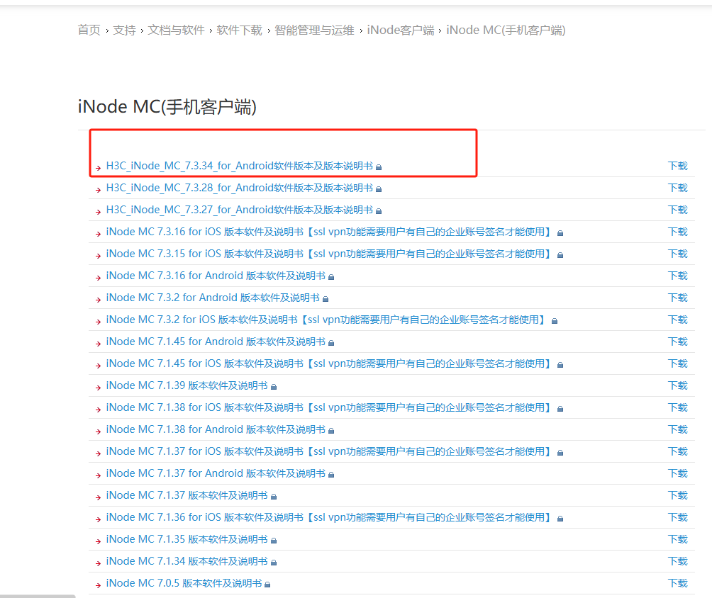Screen dimensions: 712x598
Task: Click lock icon beside iNode MC 7.0.5 entry
Action: [x=267, y=585]
